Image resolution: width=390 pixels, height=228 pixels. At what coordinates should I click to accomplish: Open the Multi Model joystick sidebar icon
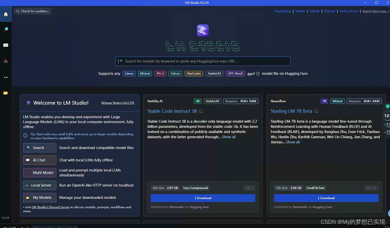click(x=6, y=61)
